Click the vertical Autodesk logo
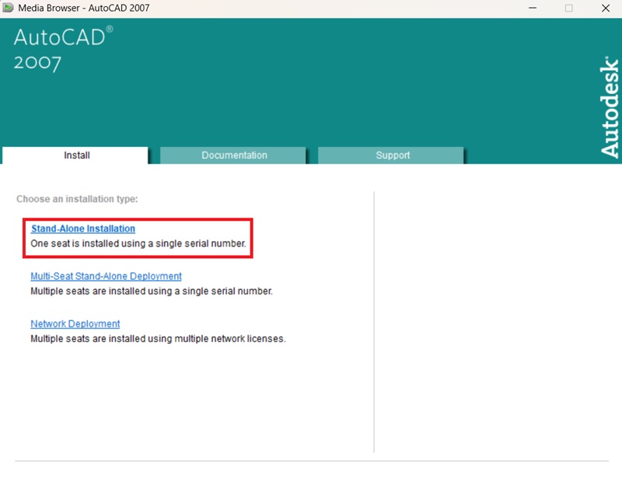 pos(610,106)
